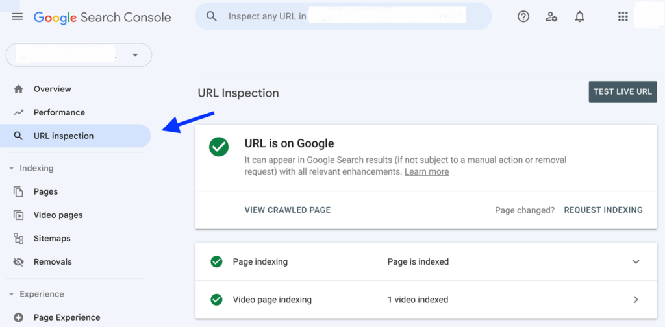
Task: Open the Google apps grid
Action: point(623,16)
